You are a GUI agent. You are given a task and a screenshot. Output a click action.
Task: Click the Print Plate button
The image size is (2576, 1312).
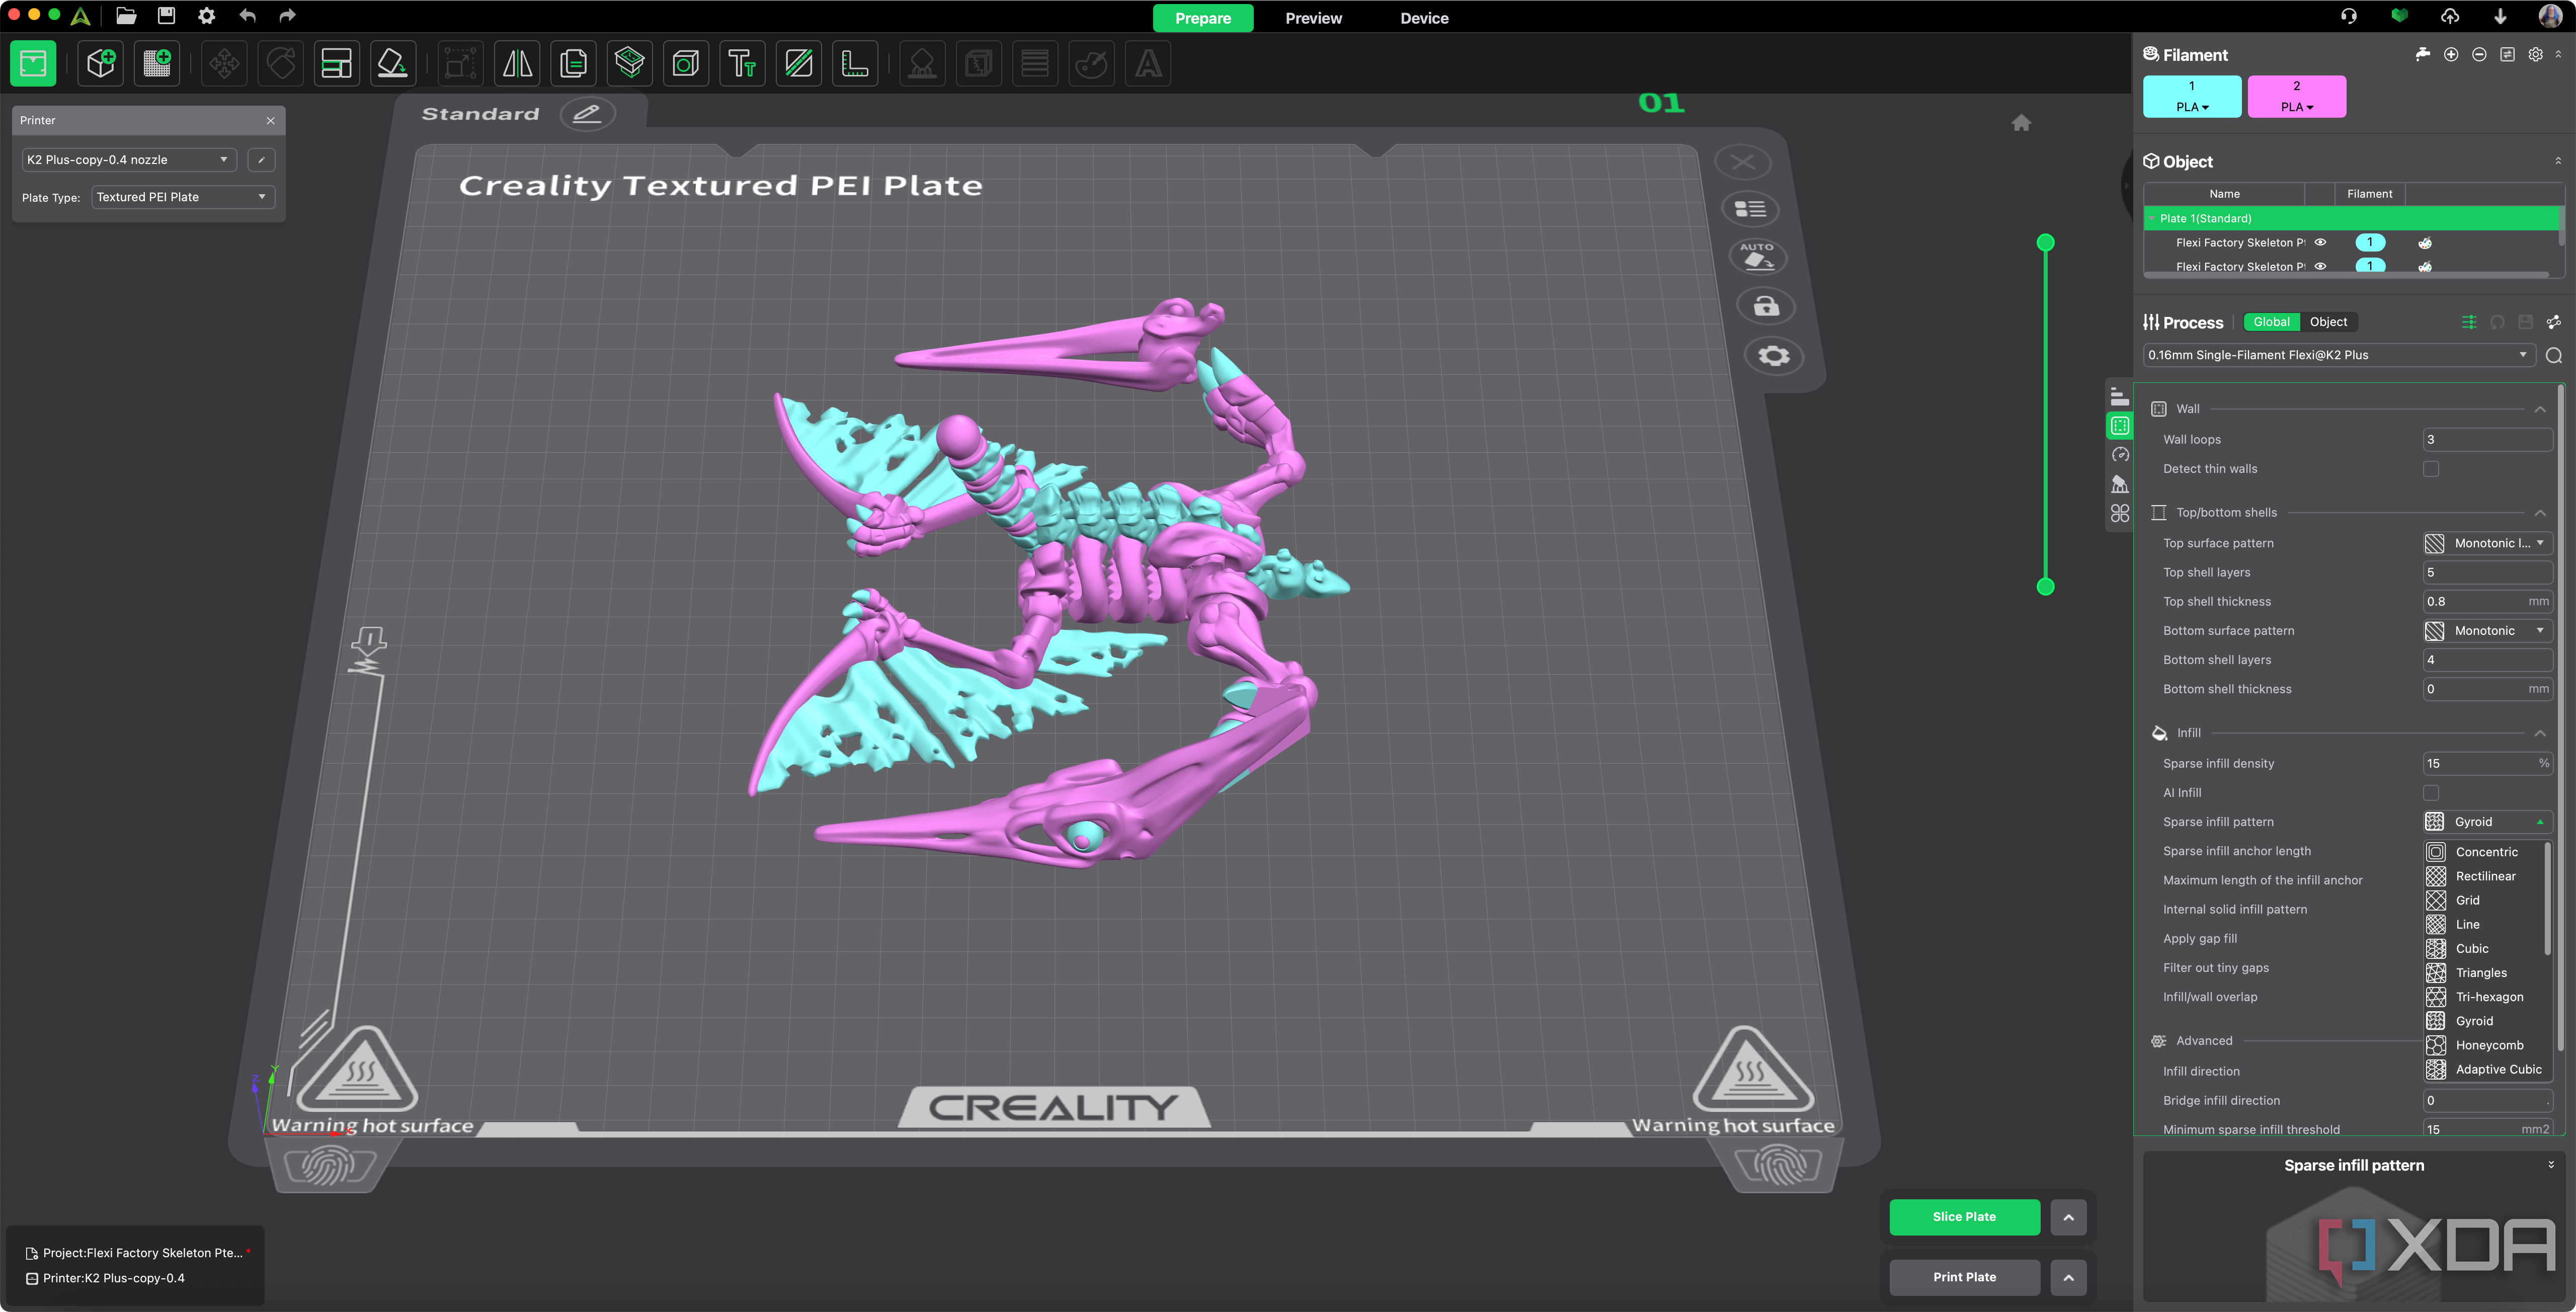pos(1964,1277)
